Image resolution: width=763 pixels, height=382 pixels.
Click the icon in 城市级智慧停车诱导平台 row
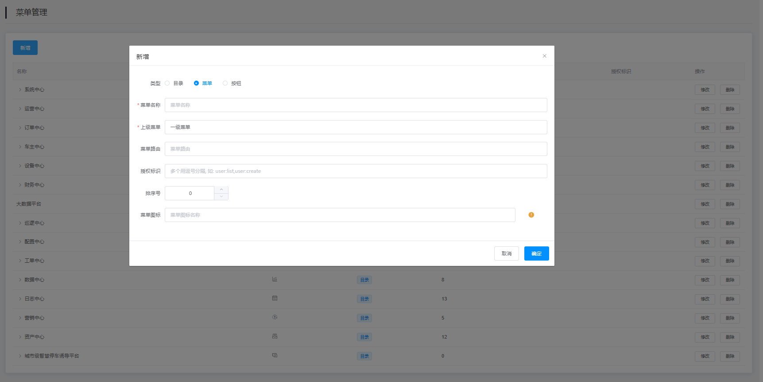275,355
